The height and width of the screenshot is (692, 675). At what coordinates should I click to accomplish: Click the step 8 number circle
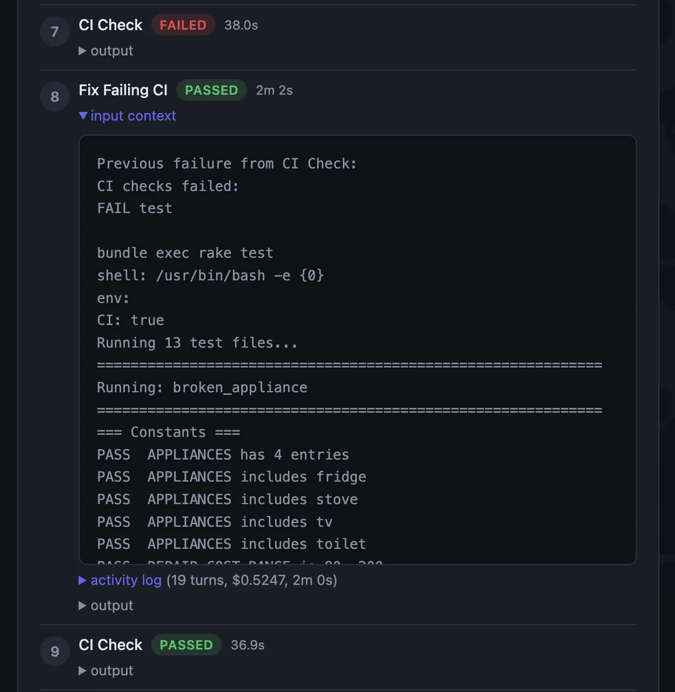pos(55,96)
